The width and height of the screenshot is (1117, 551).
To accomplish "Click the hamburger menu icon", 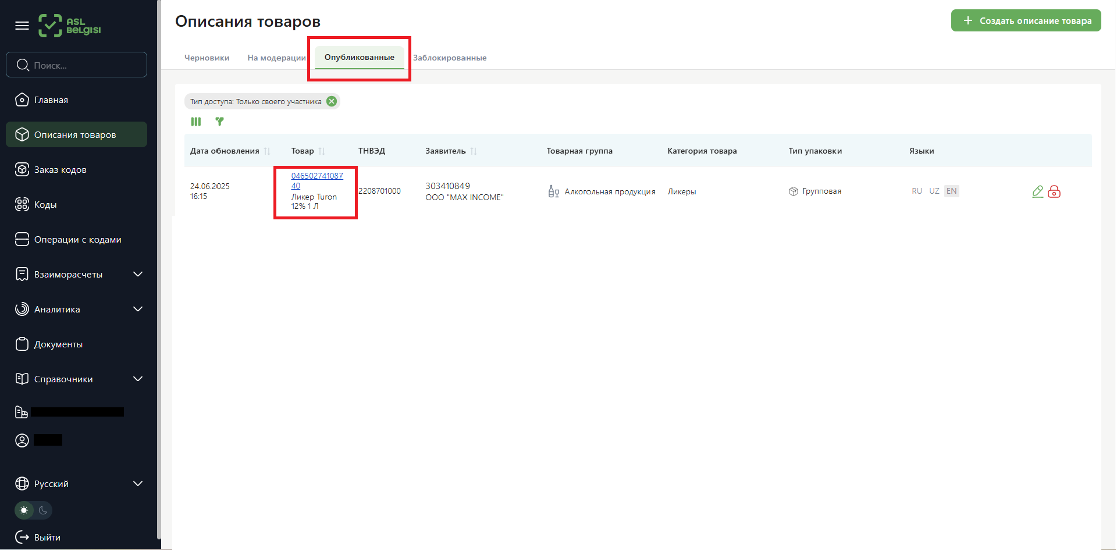I will coord(22,26).
